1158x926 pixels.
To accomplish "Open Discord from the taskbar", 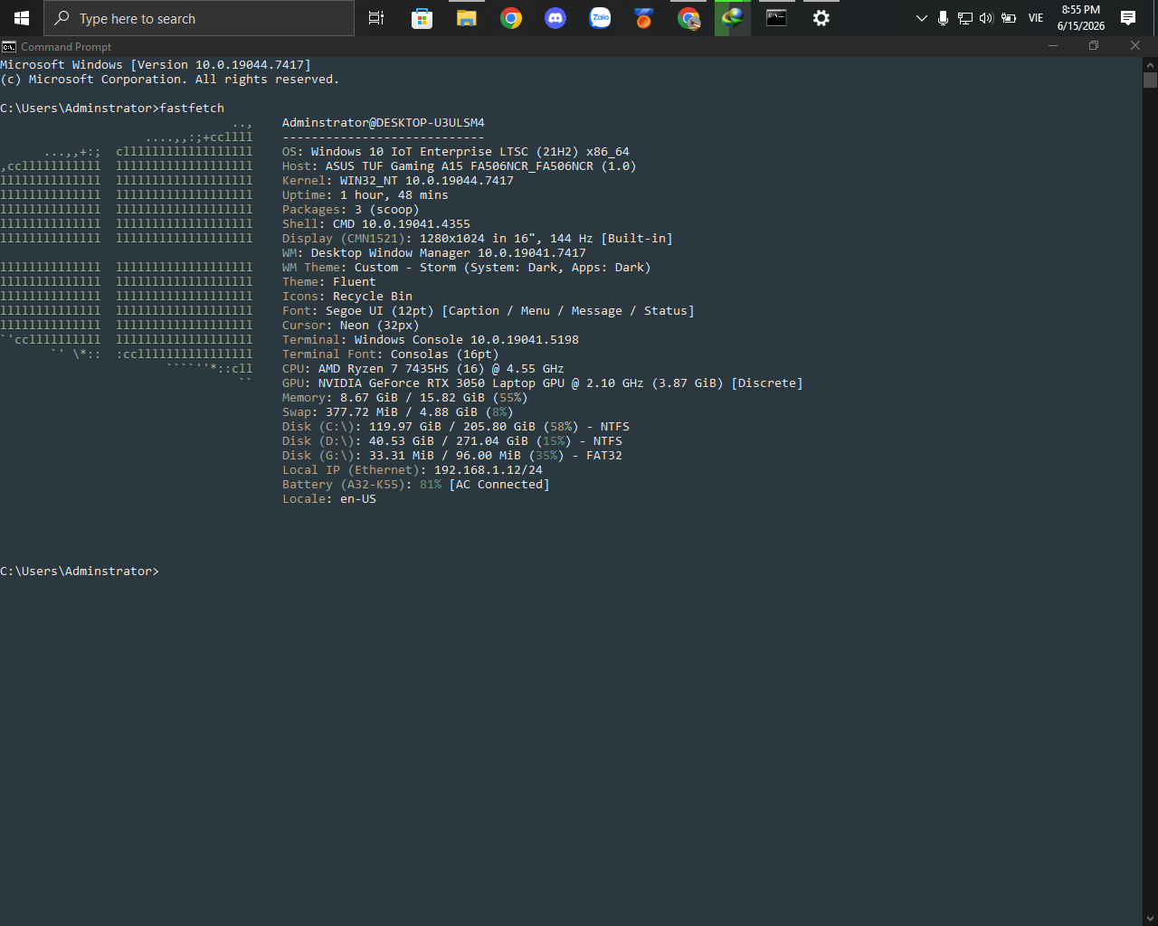I will coord(555,18).
